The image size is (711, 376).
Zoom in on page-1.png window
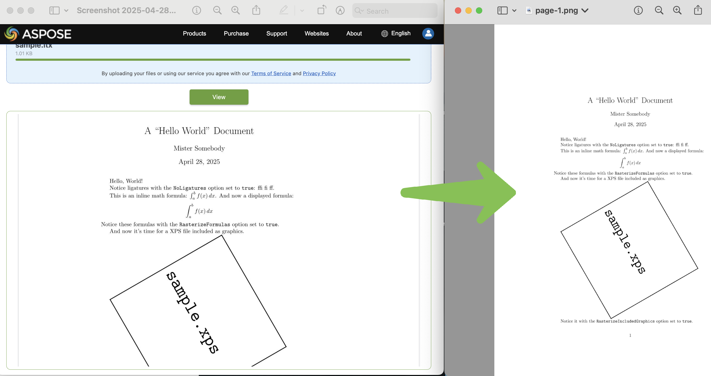coord(677,11)
